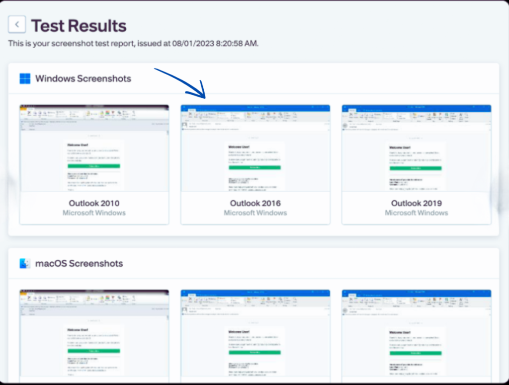
Task: Select the 'Outlook 2010' card title
Action: [94, 203]
